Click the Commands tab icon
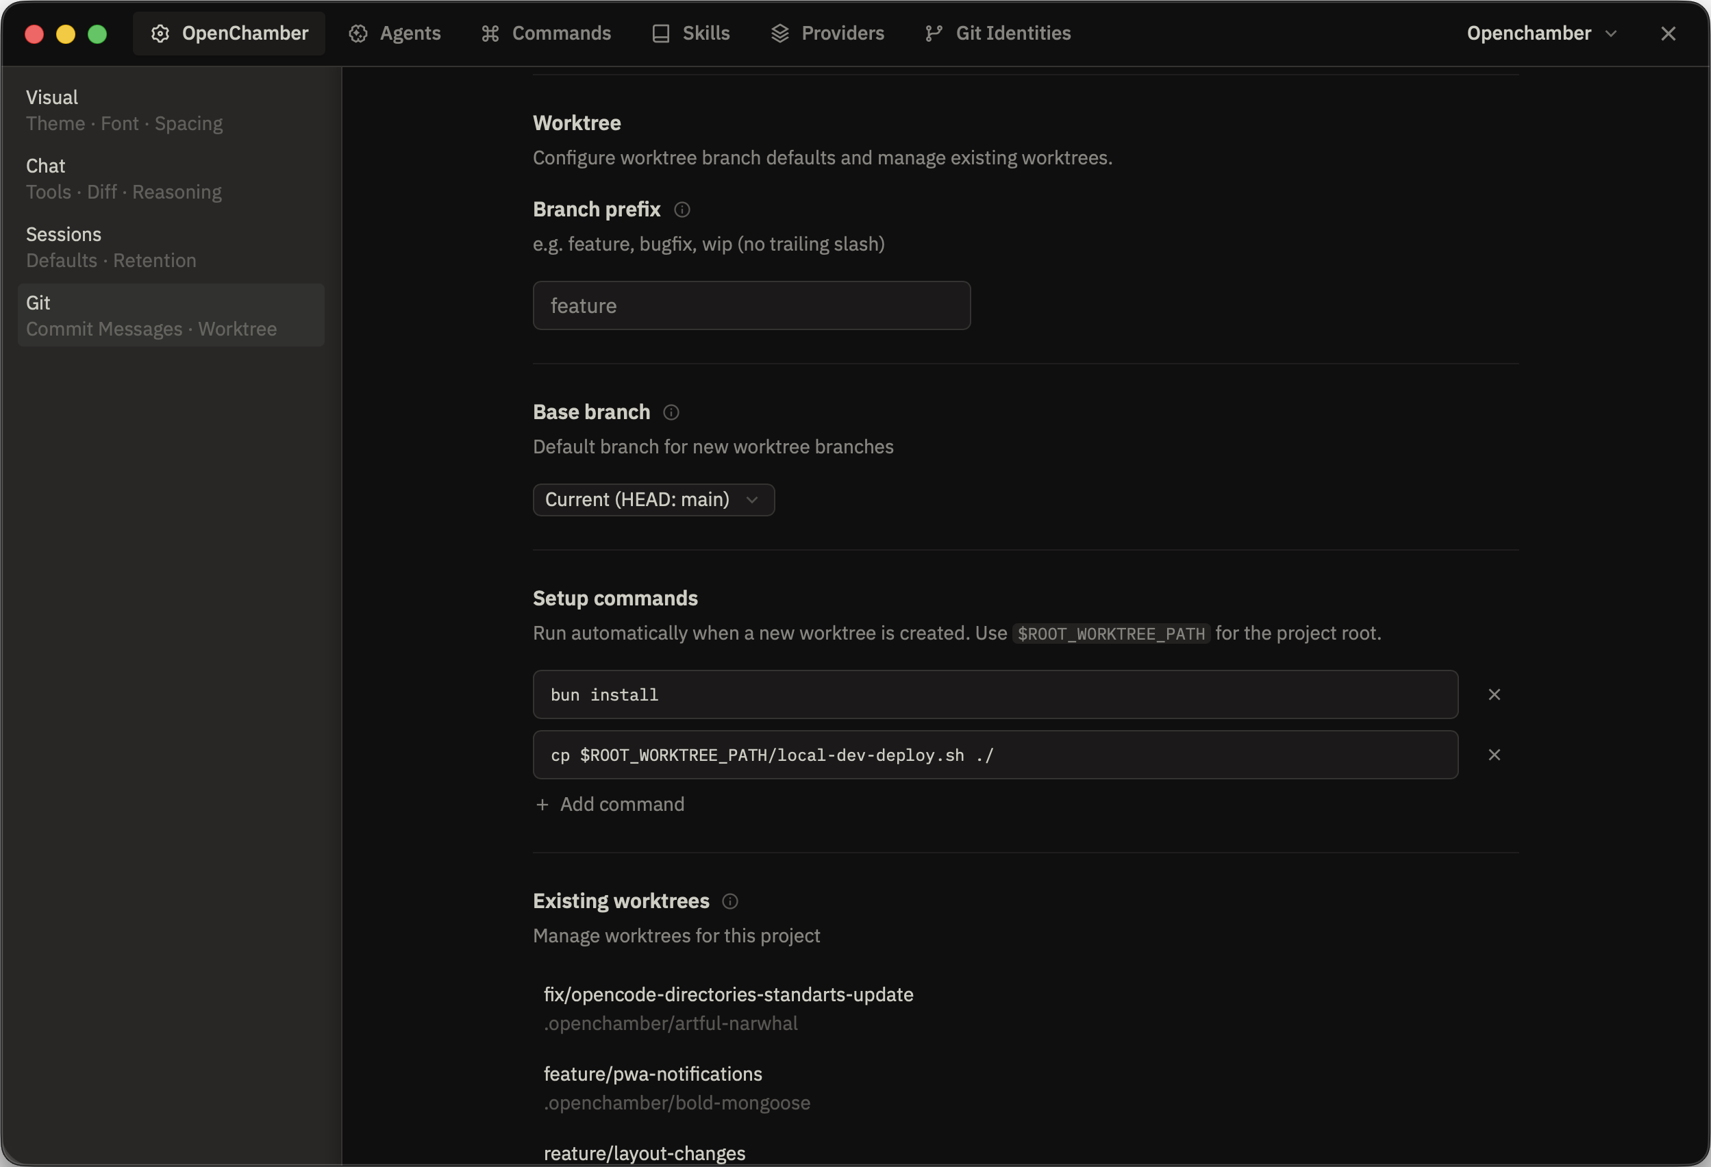Image resolution: width=1711 pixels, height=1167 pixels. coord(490,34)
